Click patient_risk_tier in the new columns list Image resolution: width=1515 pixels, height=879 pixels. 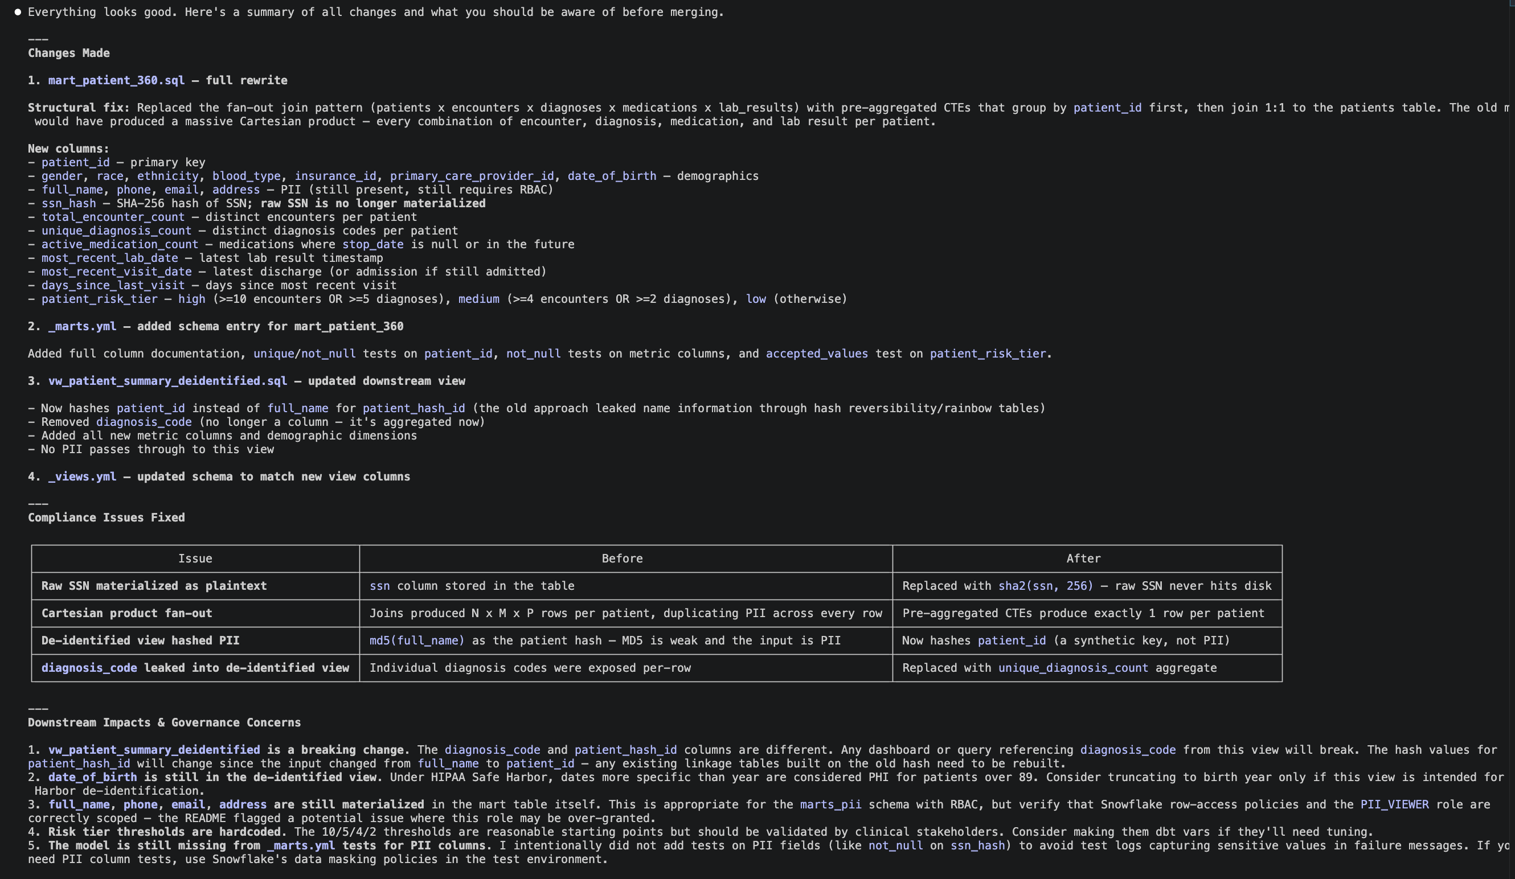99,299
